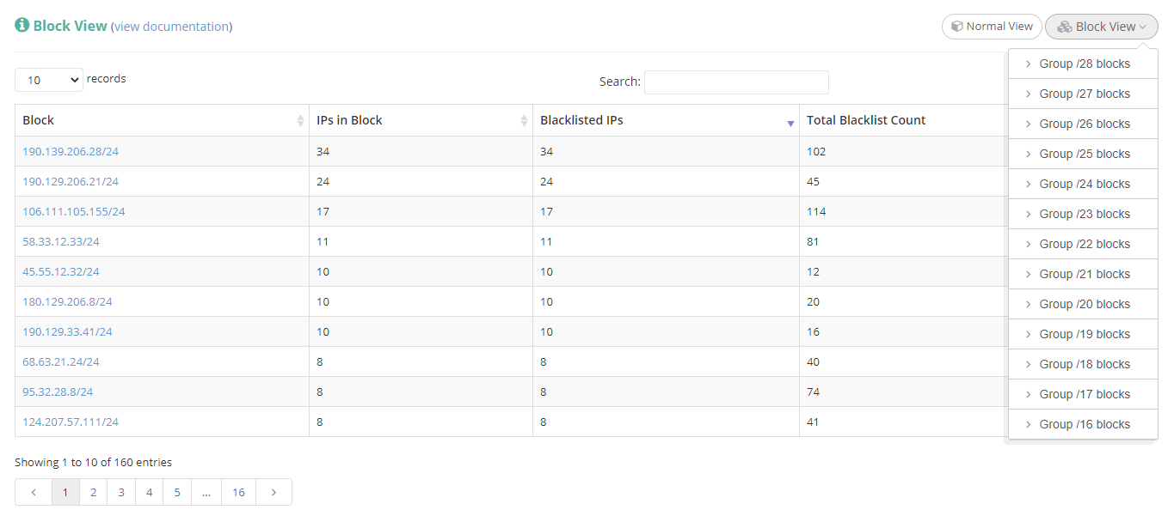Screen dimensions: 1174x528
Task: Click the green info icon beside Block View
Action: (x=22, y=26)
